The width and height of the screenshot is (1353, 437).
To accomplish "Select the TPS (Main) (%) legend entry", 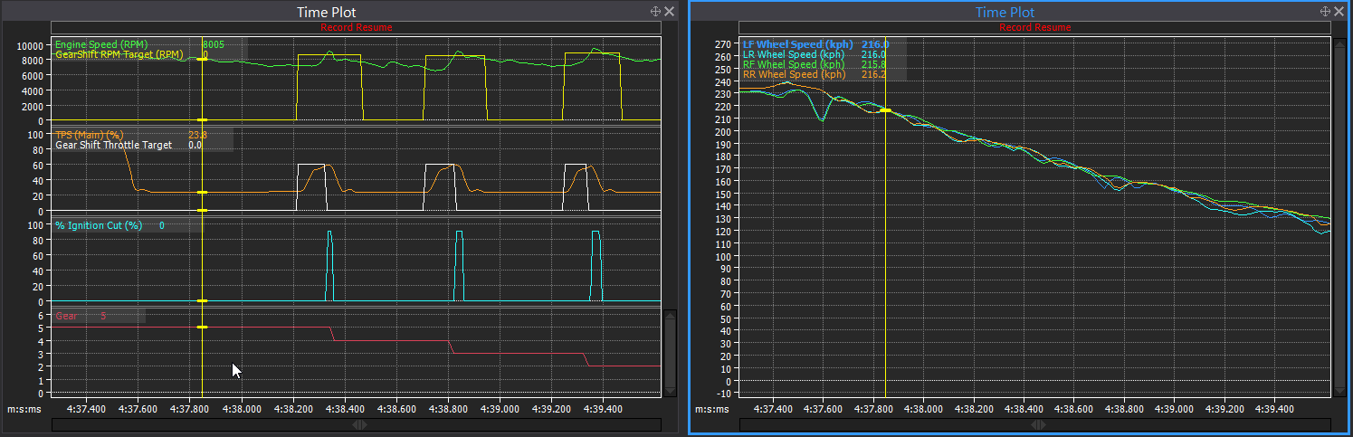I will click(89, 135).
